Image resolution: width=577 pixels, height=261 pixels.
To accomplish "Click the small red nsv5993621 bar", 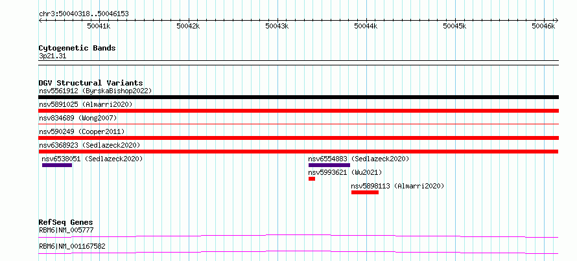I will coord(312,179).
